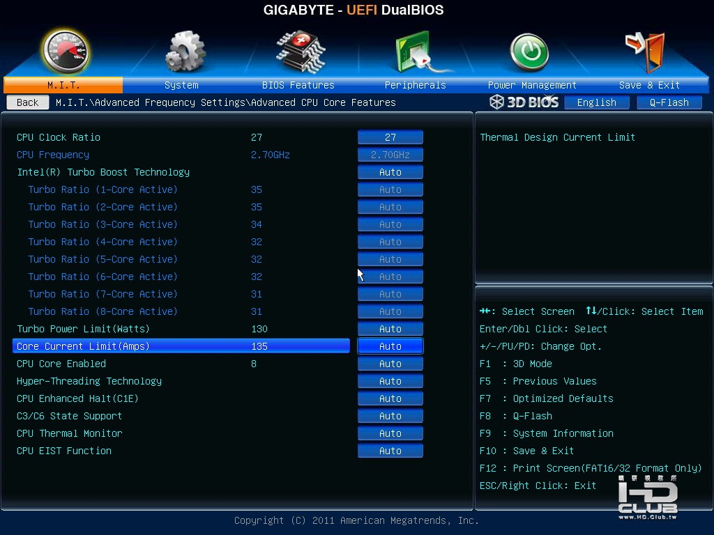The width and height of the screenshot is (714, 535).
Task: Toggle CPU EIST Function Auto setting
Action: tap(390, 451)
